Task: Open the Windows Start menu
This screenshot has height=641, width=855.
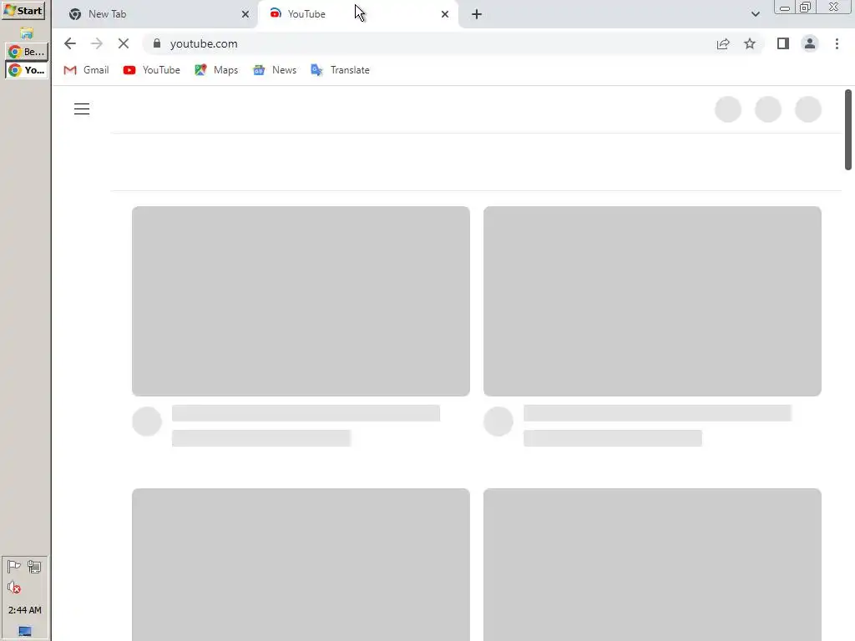Action: (x=23, y=10)
